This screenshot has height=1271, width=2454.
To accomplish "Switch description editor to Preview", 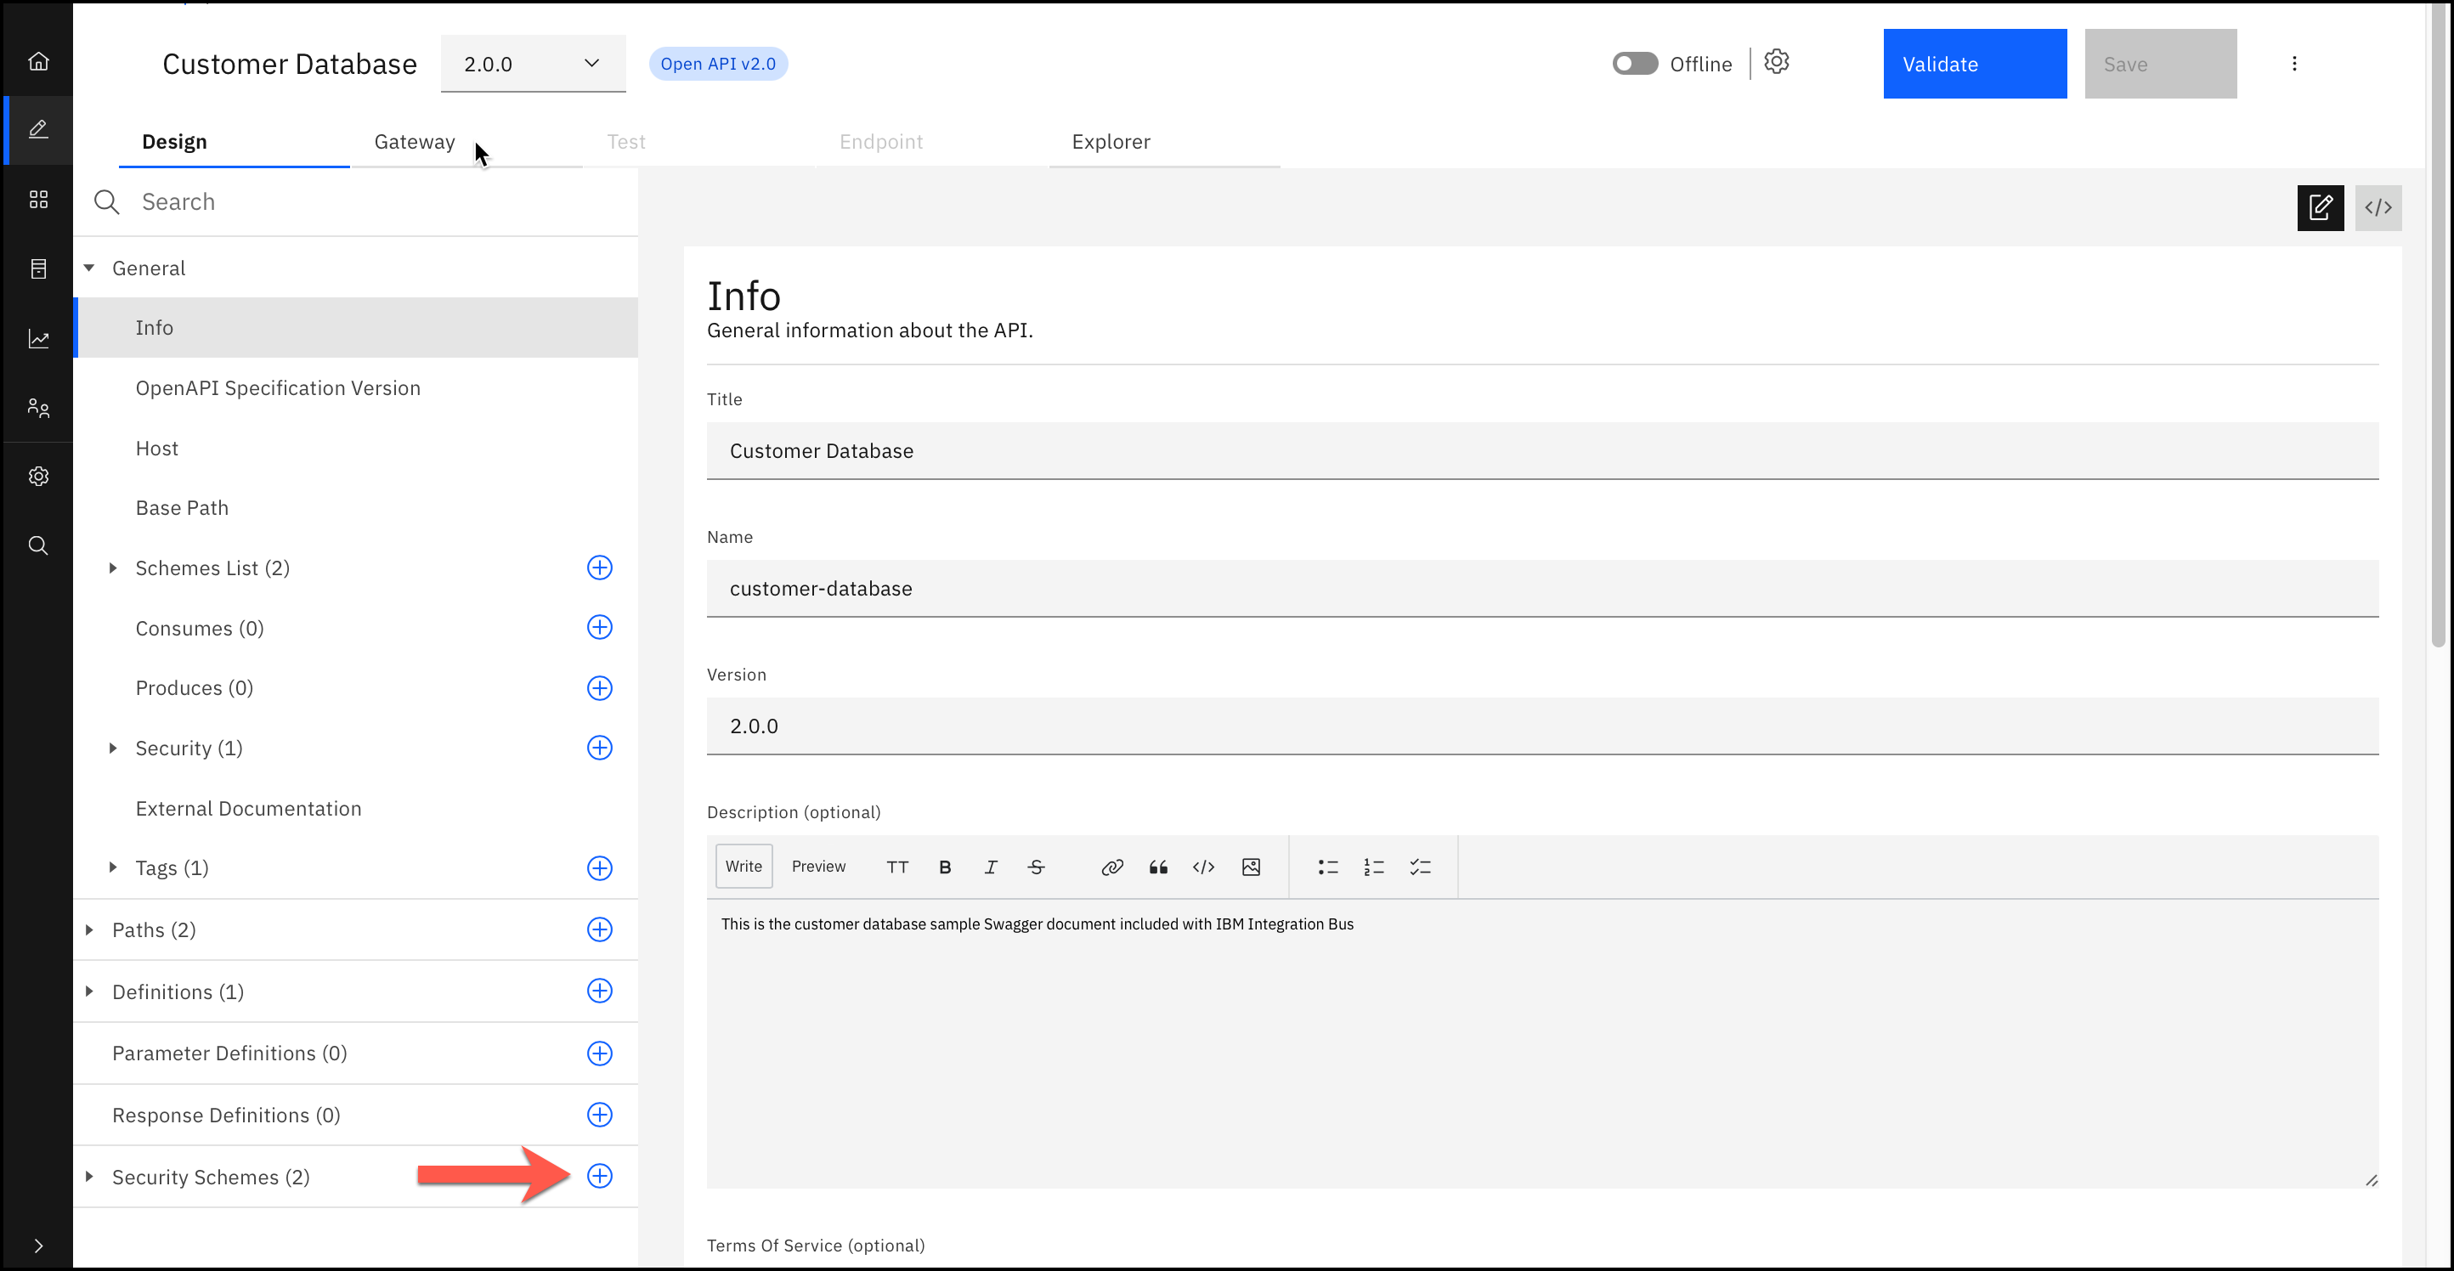I will [818, 867].
